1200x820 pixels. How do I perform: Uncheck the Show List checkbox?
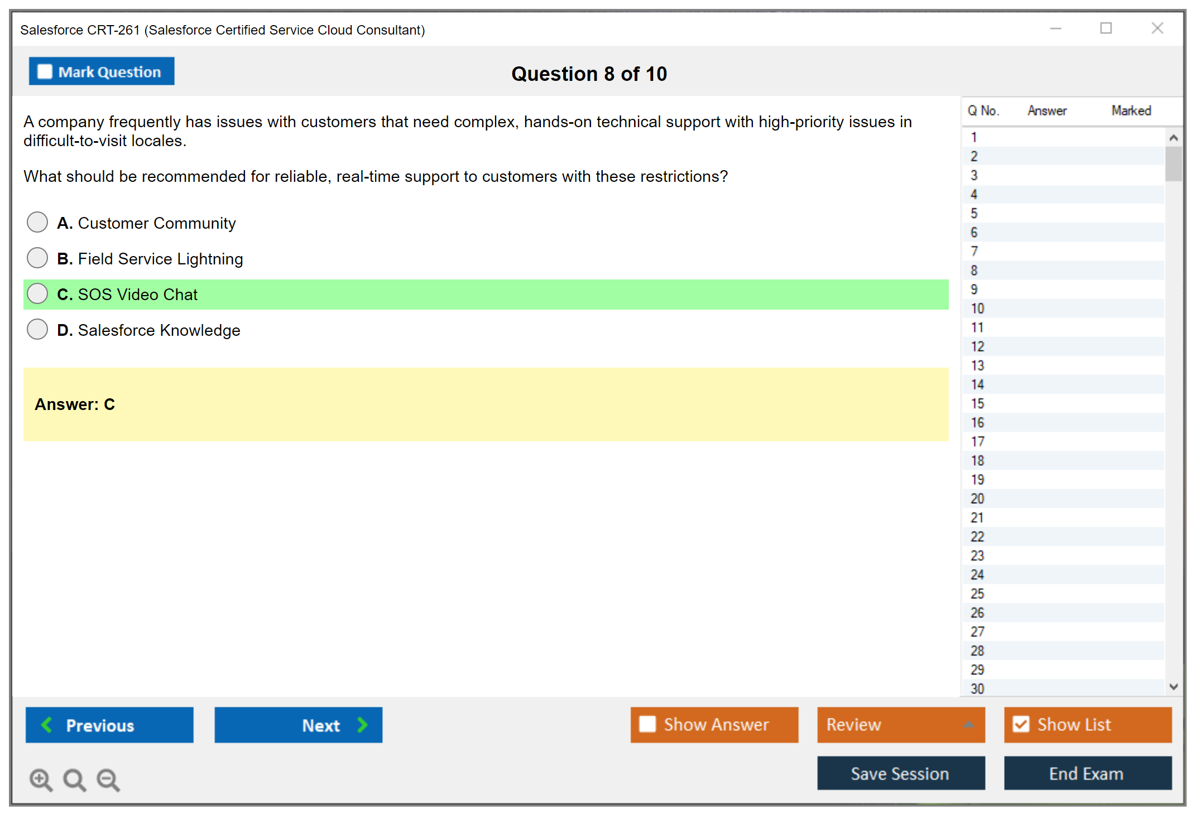coord(1021,724)
